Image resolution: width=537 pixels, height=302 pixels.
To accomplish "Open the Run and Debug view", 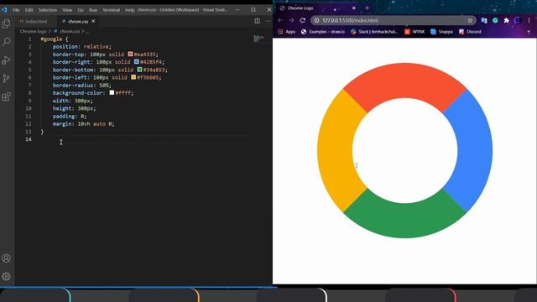I will 6,60.
